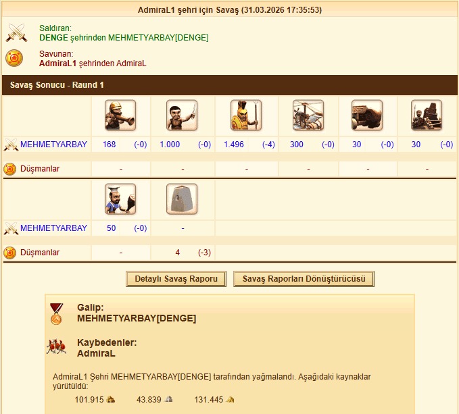
Task: Click slinger count 168
Action: coord(110,145)
